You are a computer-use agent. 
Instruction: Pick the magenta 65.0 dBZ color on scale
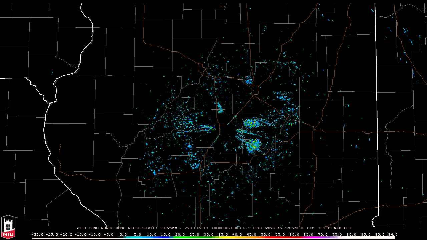(x=308, y=237)
